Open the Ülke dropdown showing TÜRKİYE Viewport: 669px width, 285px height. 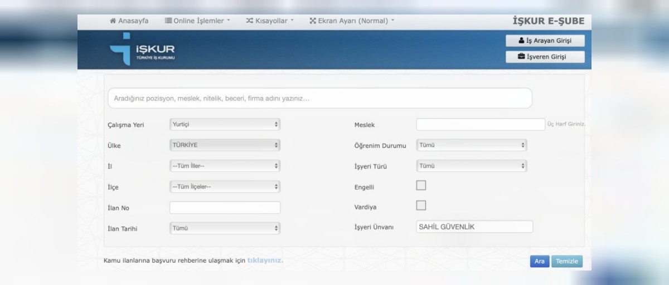(225, 145)
